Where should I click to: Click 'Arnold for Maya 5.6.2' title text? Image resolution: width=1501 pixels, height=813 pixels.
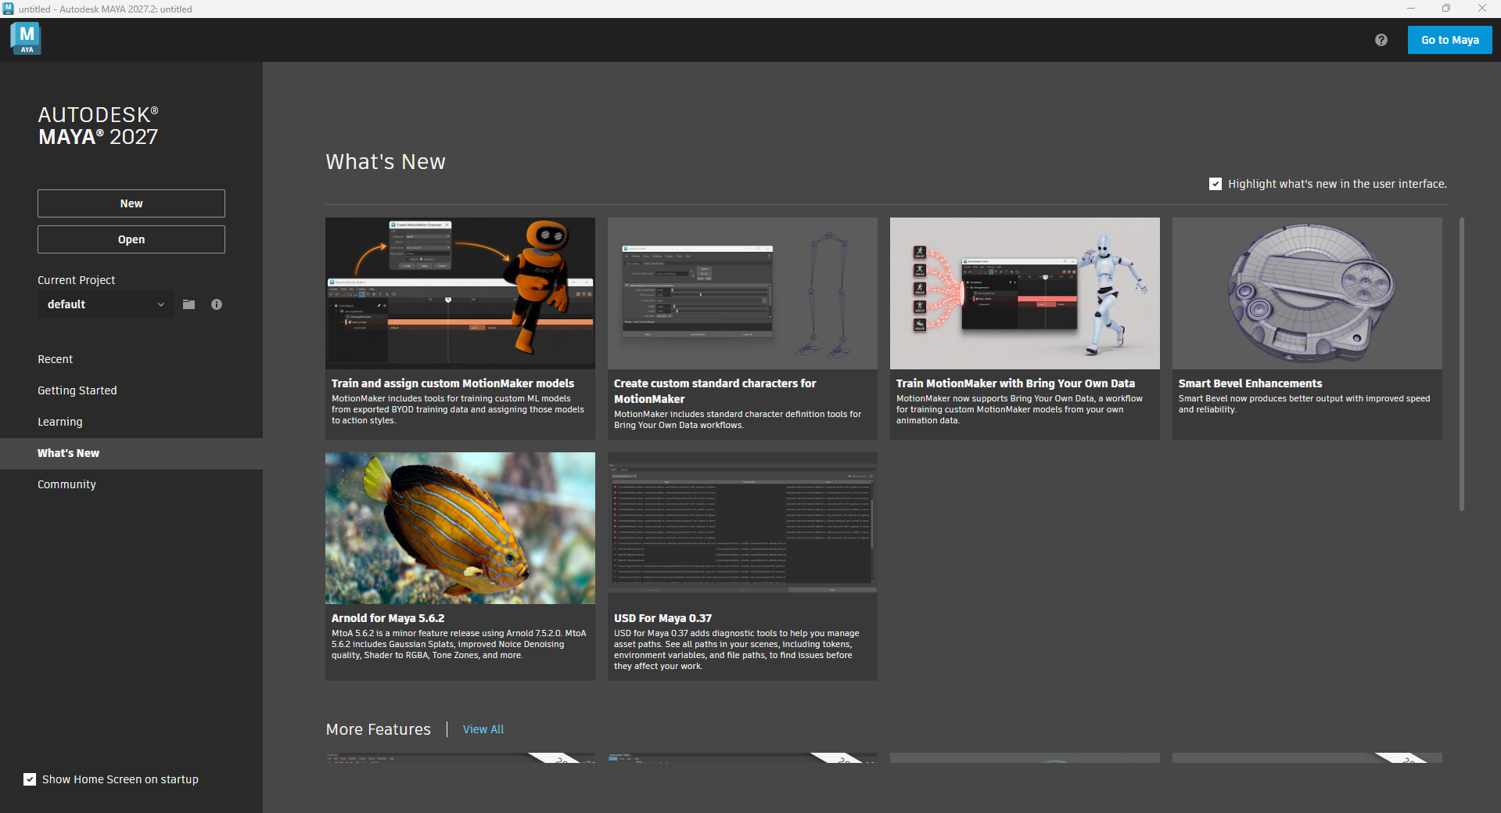point(388,618)
